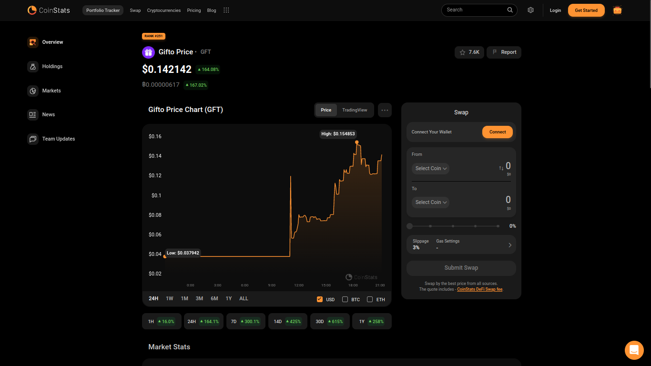The image size is (651, 366).
Task: Select the 24H chart range
Action: click(153, 299)
